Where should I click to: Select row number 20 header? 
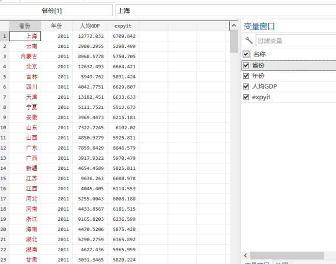(4, 229)
